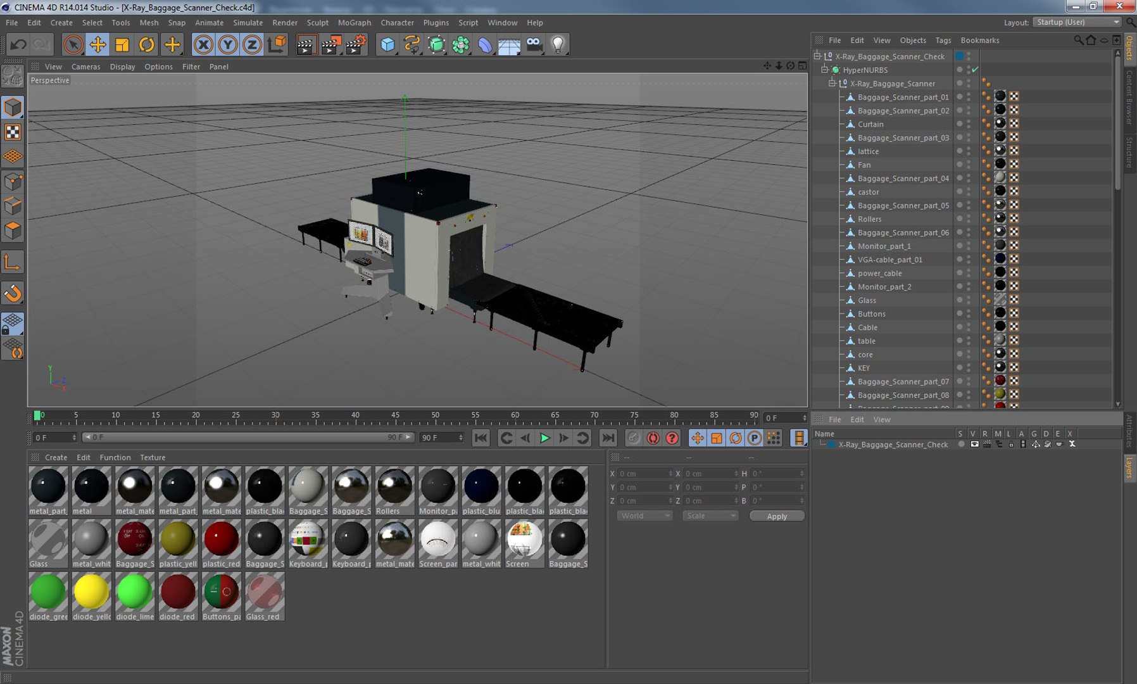Play the animation forward
This screenshot has width=1137, height=684.
pos(544,438)
